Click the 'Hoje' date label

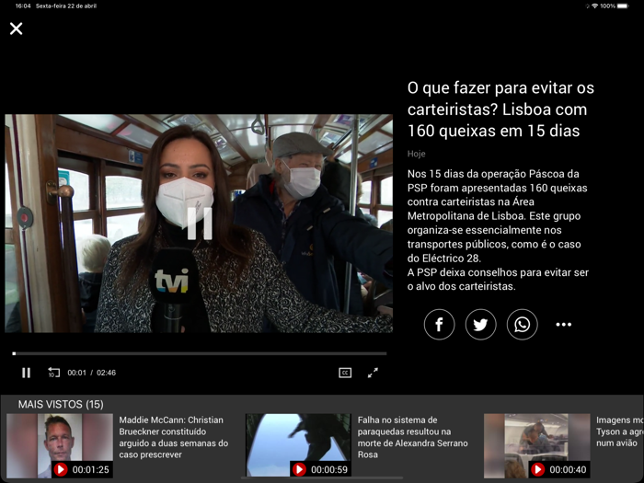[x=416, y=154]
